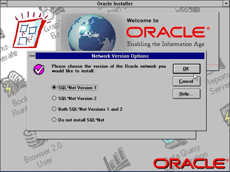Select SQL*Net Version 2 option

54,98
